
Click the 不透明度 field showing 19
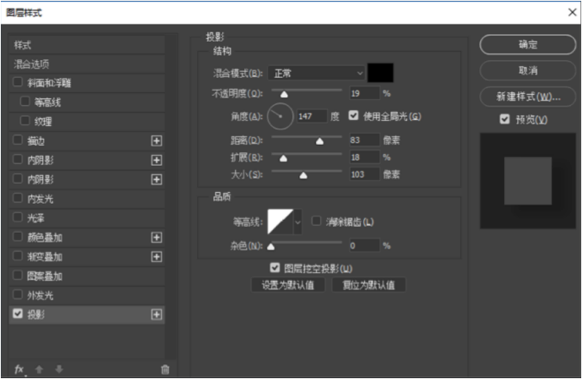(x=364, y=93)
